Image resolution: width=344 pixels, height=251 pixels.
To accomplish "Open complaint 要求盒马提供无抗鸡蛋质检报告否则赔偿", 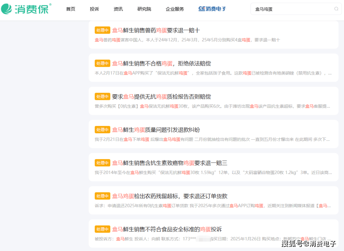I will (161, 97).
